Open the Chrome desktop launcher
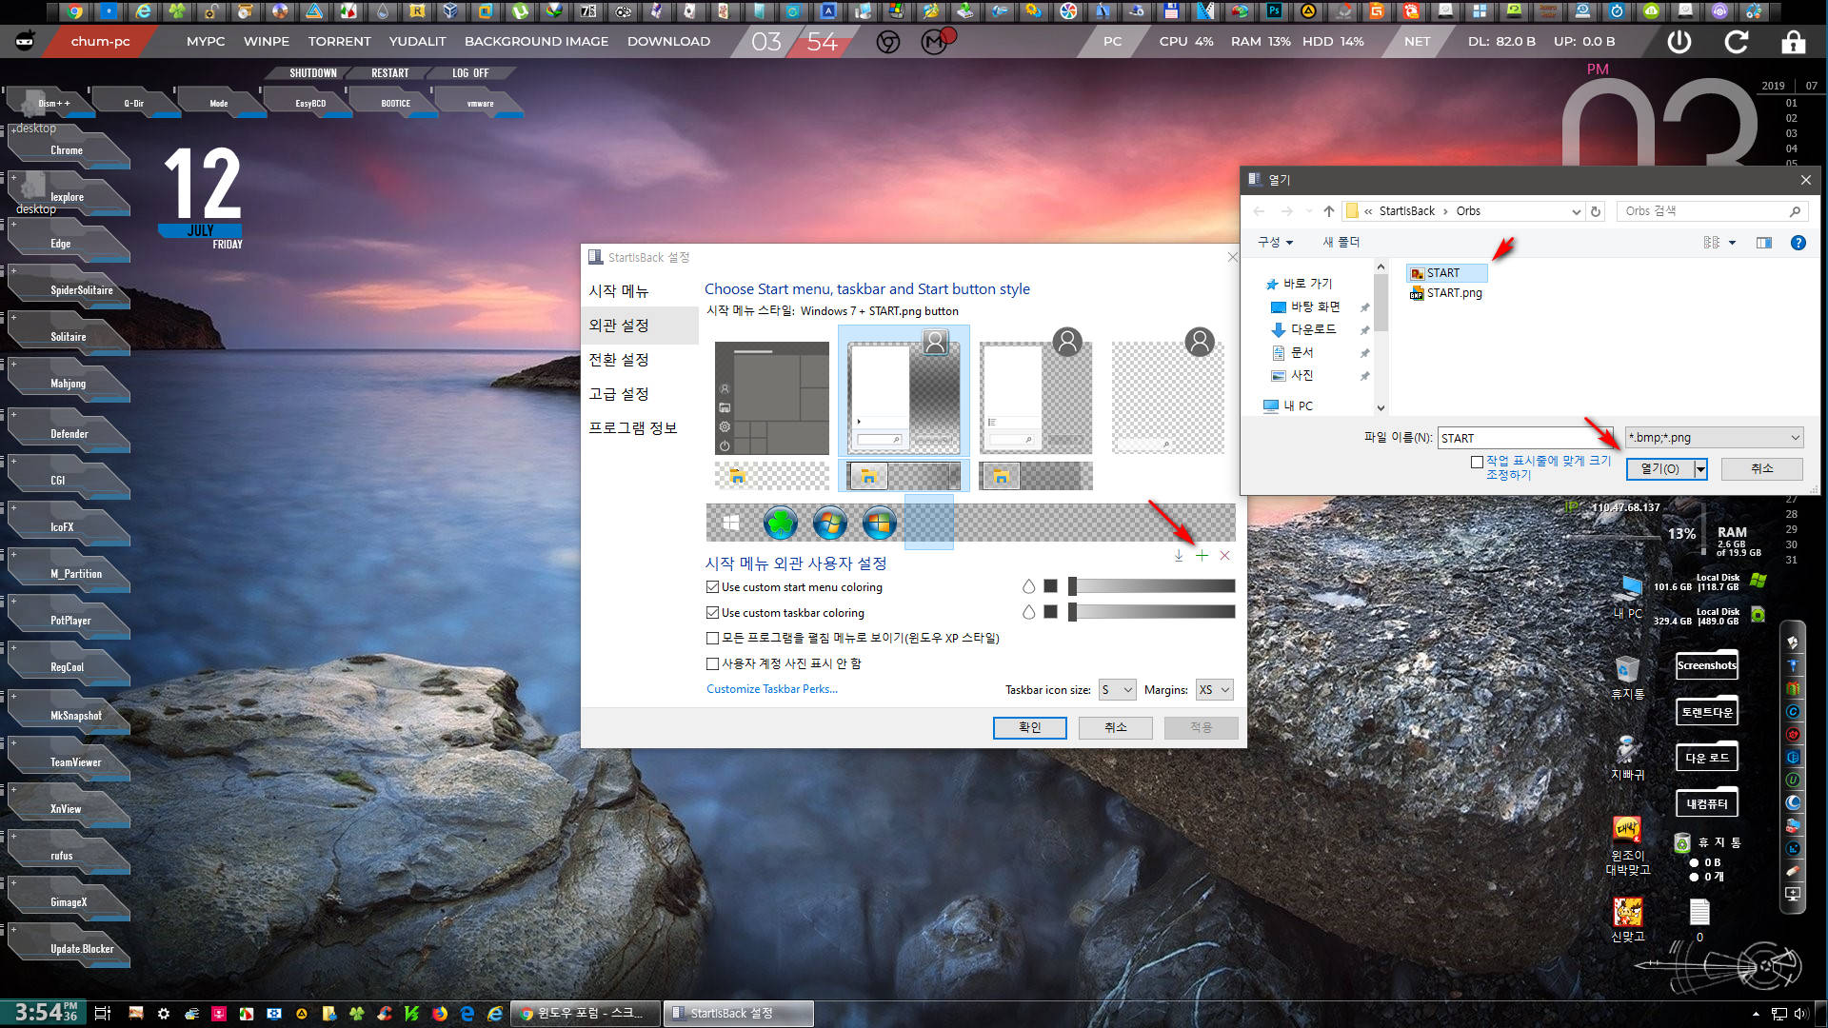This screenshot has height=1028, width=1828. point(68,150)
